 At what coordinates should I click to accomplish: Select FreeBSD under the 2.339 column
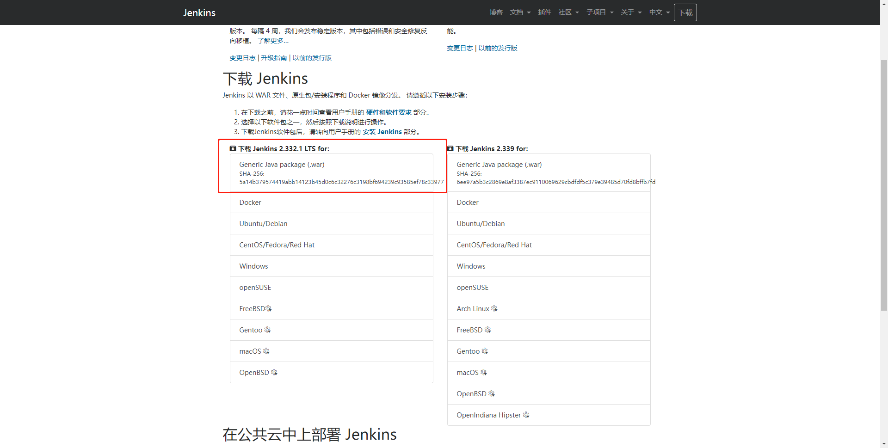549,330
